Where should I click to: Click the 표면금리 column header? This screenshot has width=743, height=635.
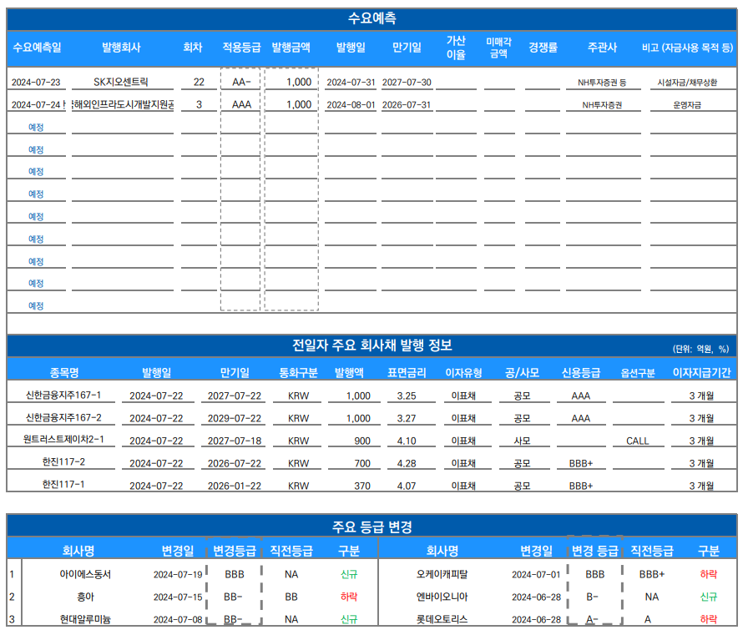click(x=407, y=373)
